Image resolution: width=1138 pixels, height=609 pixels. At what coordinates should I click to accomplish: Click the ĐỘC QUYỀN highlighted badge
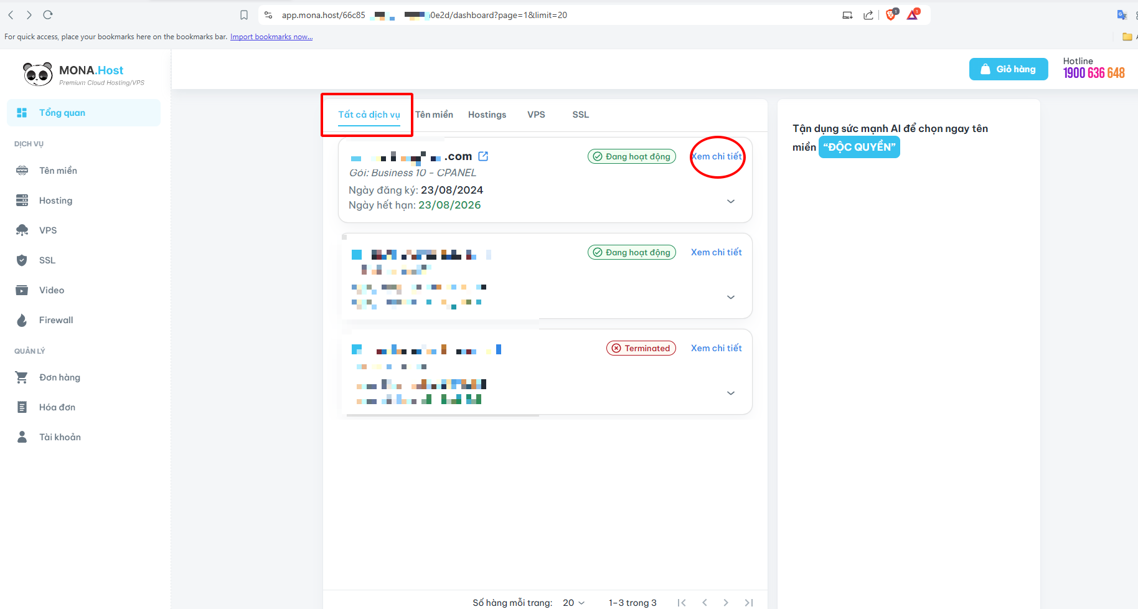[859, 147]
